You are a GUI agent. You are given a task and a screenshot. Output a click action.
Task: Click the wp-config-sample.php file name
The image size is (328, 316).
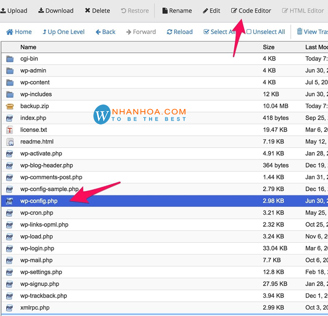(49, 189)
